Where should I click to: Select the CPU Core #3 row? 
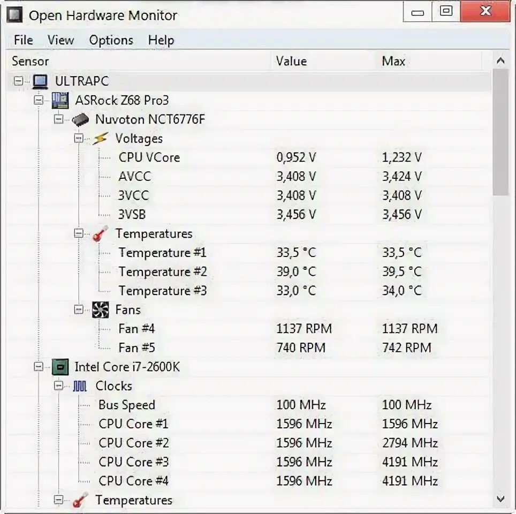[249, 462]
